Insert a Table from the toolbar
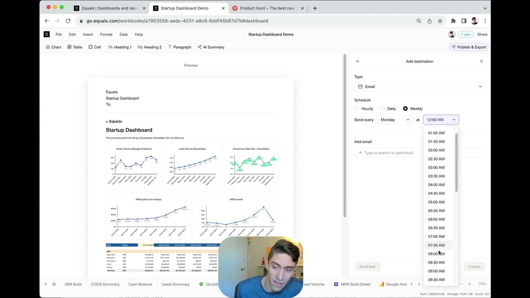The height and width of the screenshot is (298, 530). pyautogui.click(x=75, y=47)
